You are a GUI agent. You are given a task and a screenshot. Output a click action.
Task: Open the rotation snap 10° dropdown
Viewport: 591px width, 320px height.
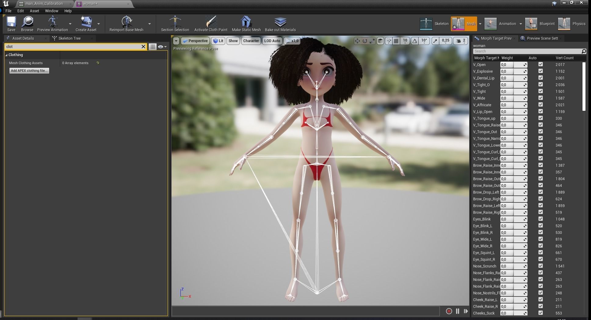(x=424, y=41)
